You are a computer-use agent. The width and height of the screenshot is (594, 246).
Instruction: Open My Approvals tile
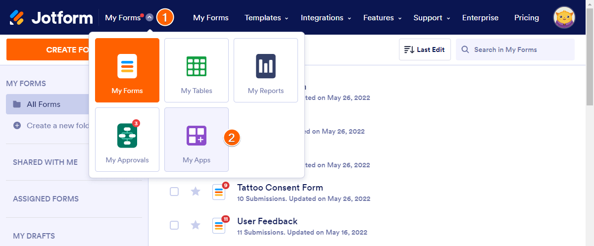click(127, 140)
